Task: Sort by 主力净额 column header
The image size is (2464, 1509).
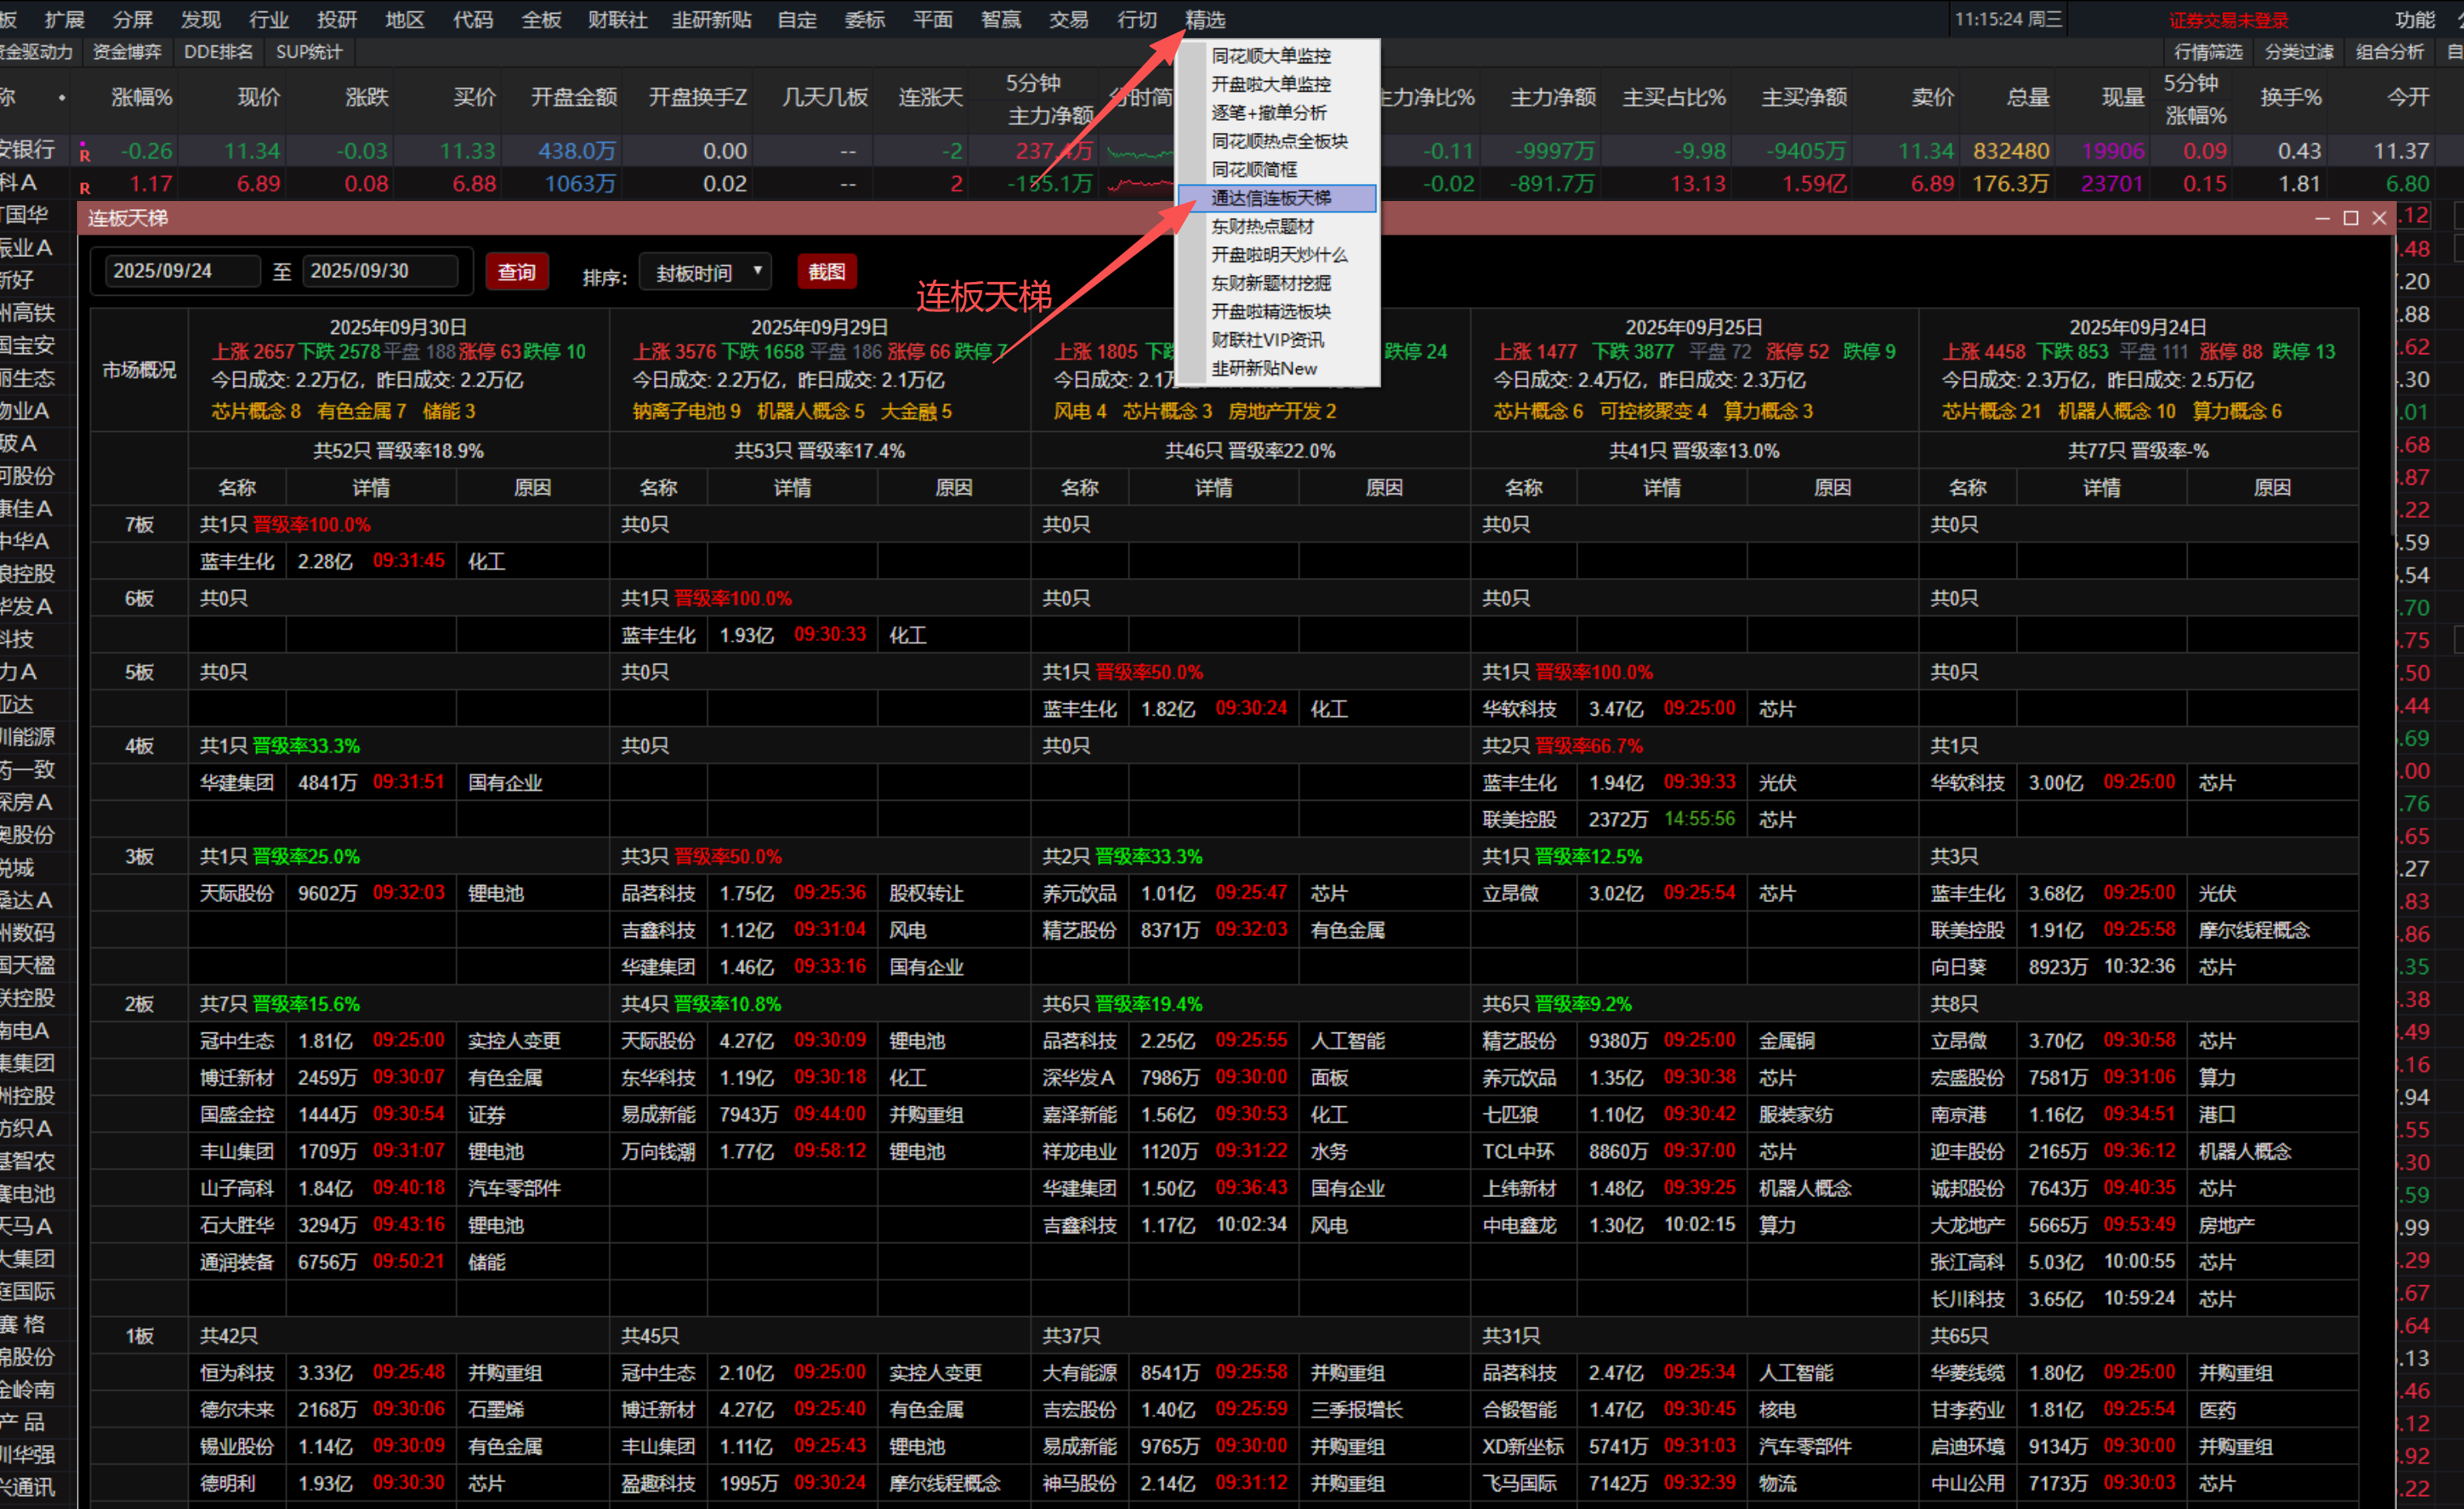Action: [1553, 97]
